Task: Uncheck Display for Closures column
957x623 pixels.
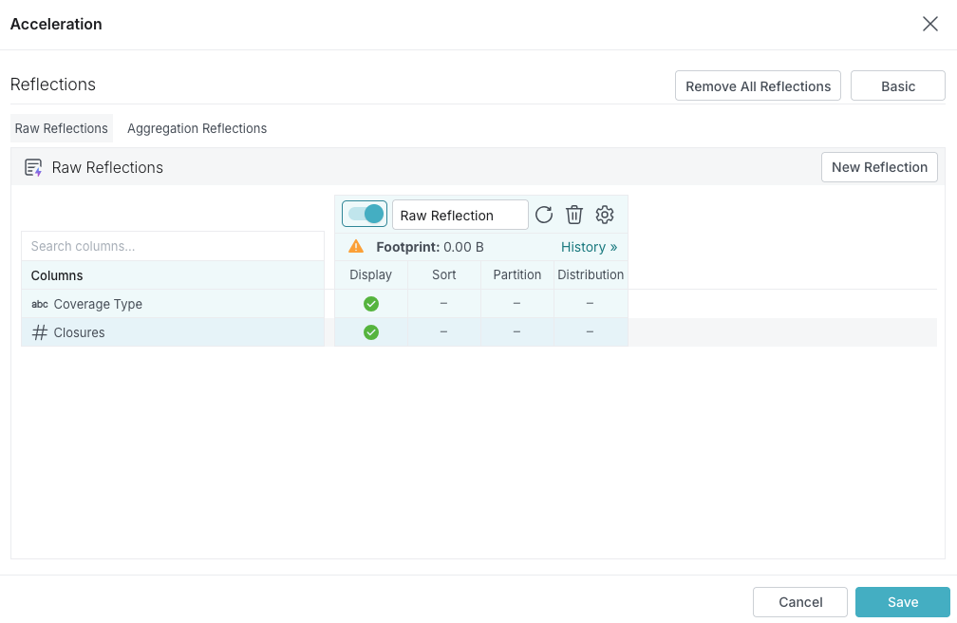Action: click(371, 332)
